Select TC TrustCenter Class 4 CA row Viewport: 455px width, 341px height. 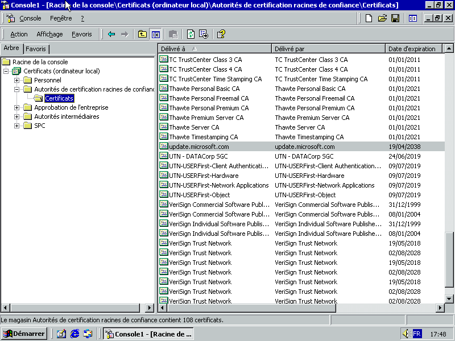301,69
